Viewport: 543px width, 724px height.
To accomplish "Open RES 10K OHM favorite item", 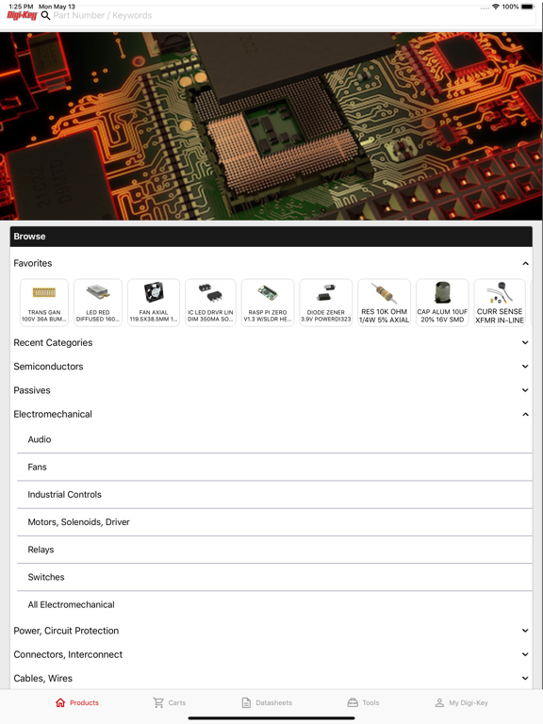I will tap(384, 303).
